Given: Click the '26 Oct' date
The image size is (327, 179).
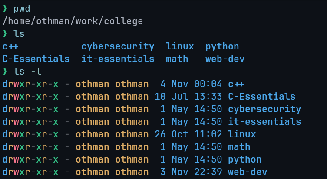Looking at the screenshot, I should tap(171, 134).
